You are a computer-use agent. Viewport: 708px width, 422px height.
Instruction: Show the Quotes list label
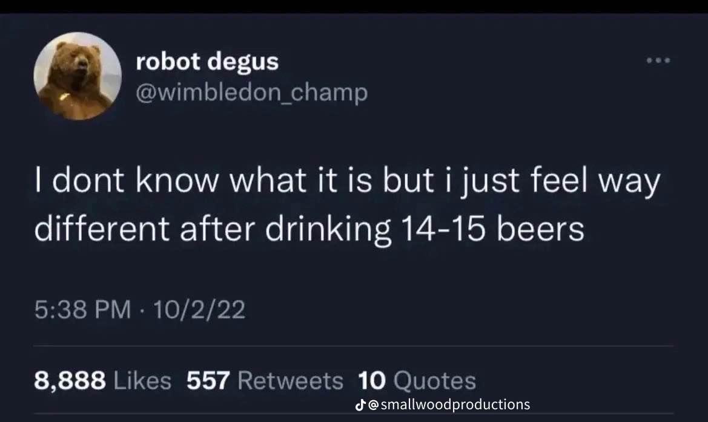click(x=434, y=381)
